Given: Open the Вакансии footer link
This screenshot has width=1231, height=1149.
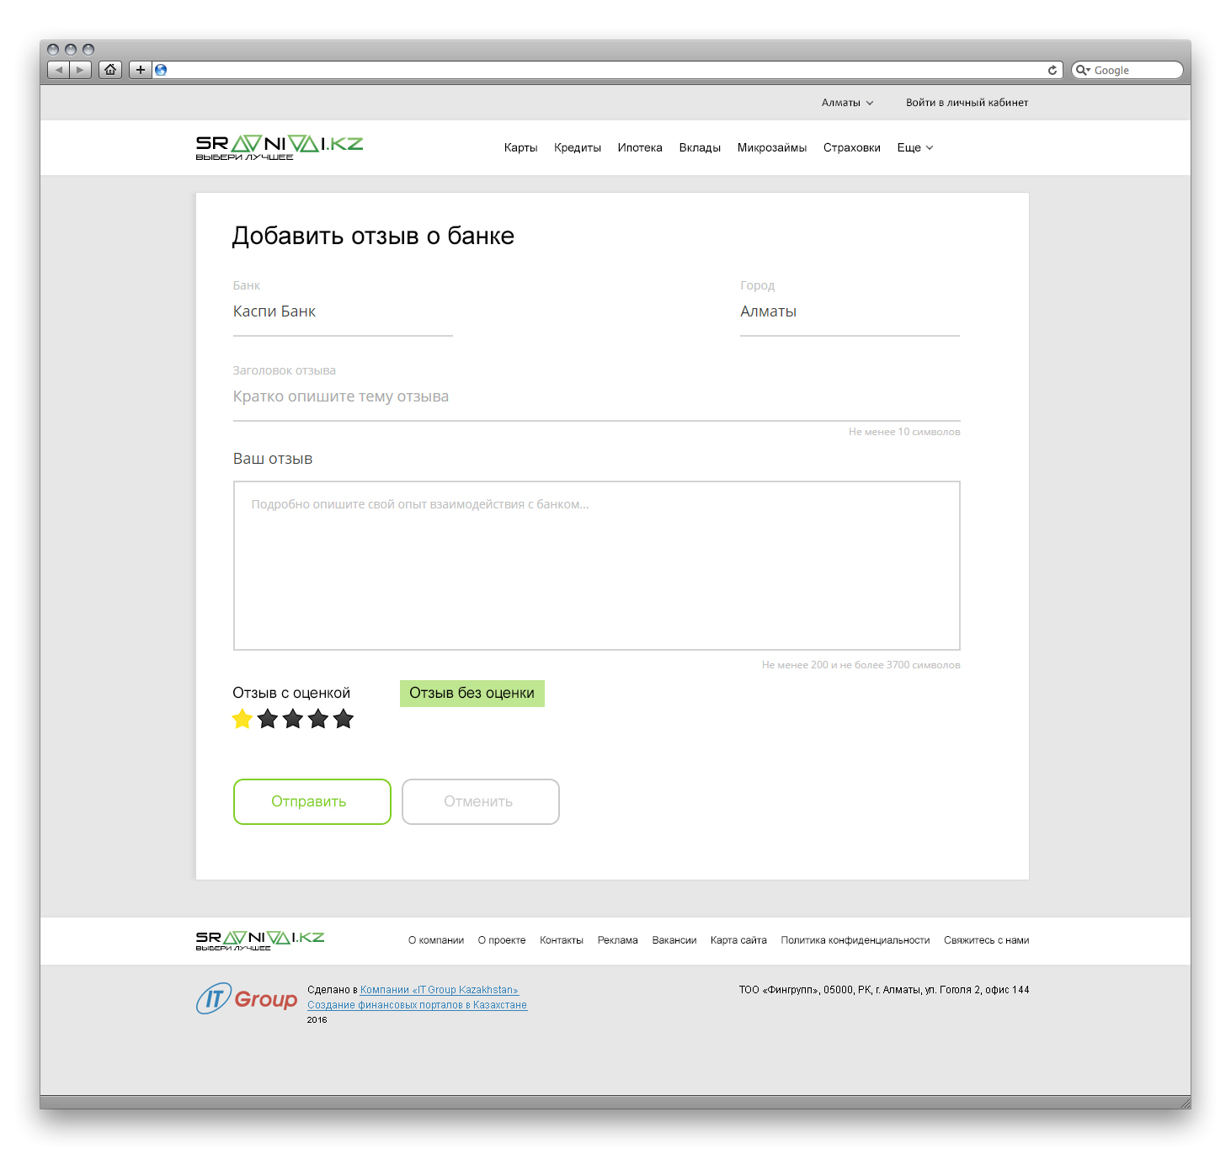Looking at the screenshot, I should click(674, 940).
